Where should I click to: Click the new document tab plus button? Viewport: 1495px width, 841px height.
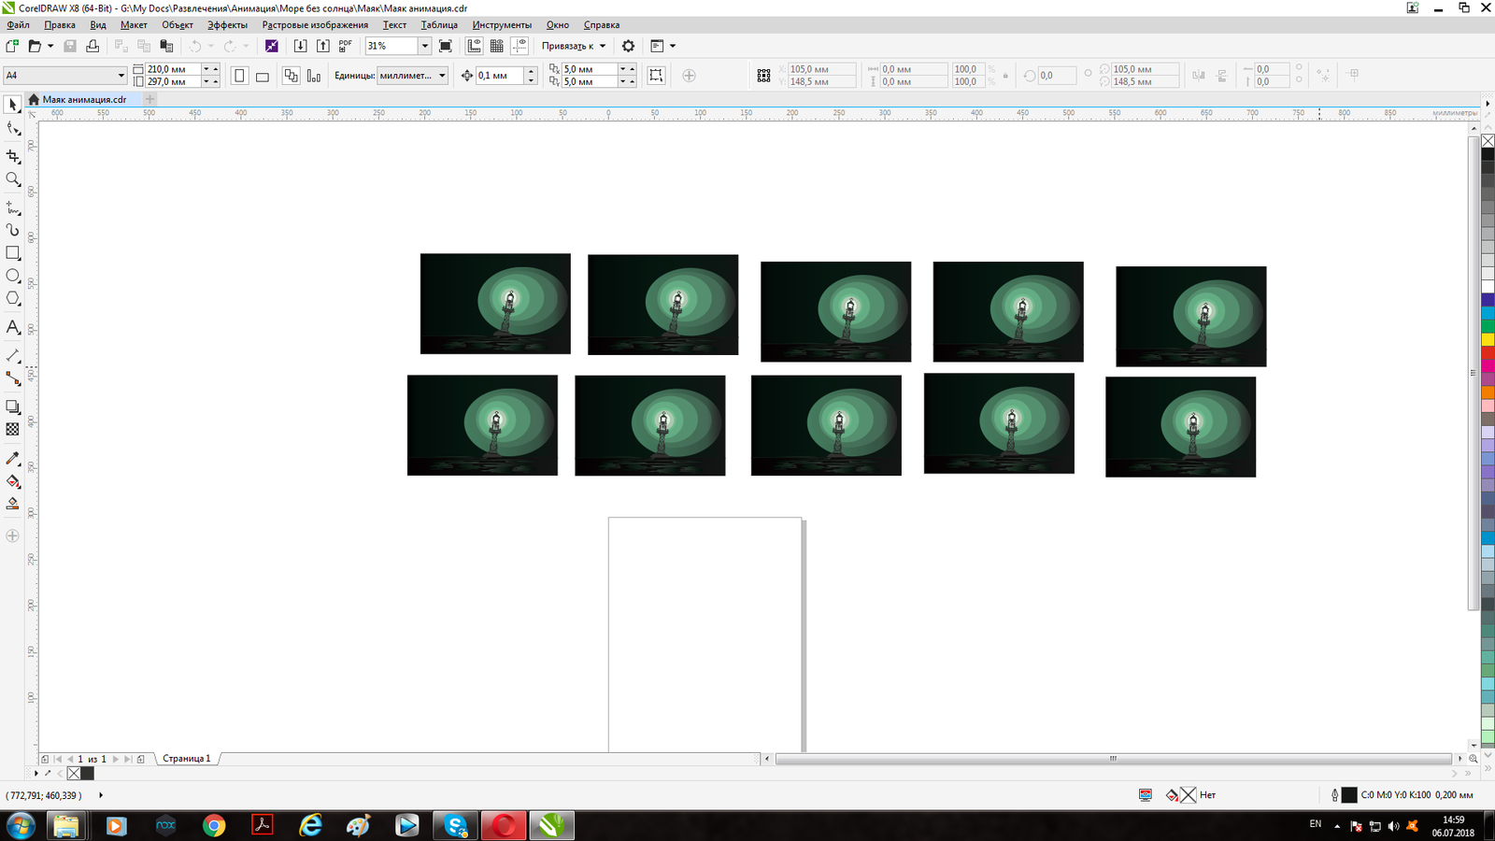[x=149, y=99]
